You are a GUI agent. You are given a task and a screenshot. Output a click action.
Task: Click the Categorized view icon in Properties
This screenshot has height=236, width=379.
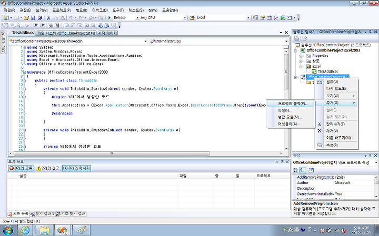point(296,170)
